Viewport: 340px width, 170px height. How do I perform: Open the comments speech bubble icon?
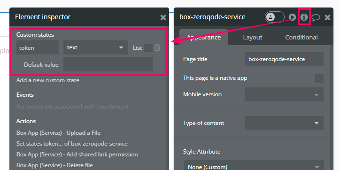(x=316, y=17)
